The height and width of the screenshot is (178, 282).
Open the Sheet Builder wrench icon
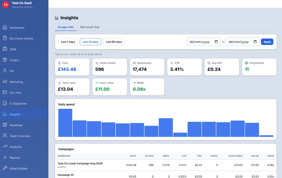tap(5, 168)
